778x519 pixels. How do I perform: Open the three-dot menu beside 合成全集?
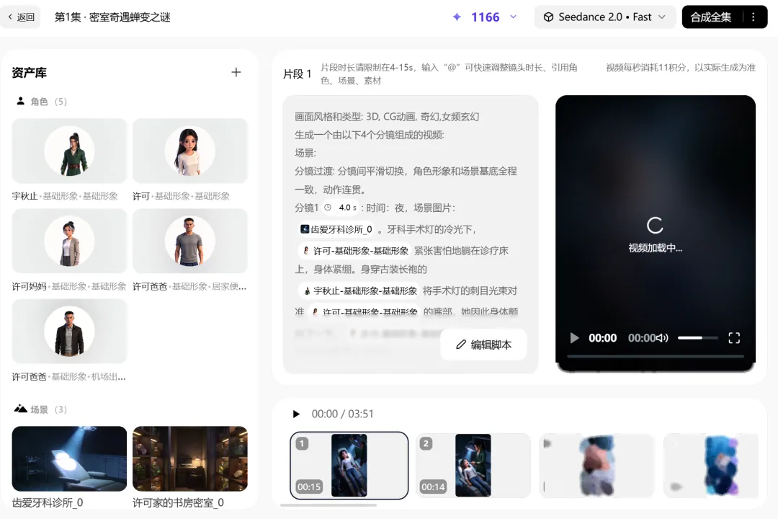pos(754,17)
